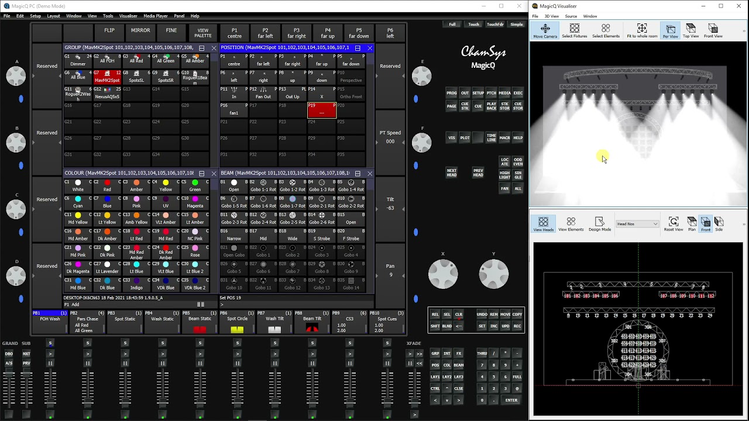Open Media Player menu
749x421 pixels.
point(156,16)
